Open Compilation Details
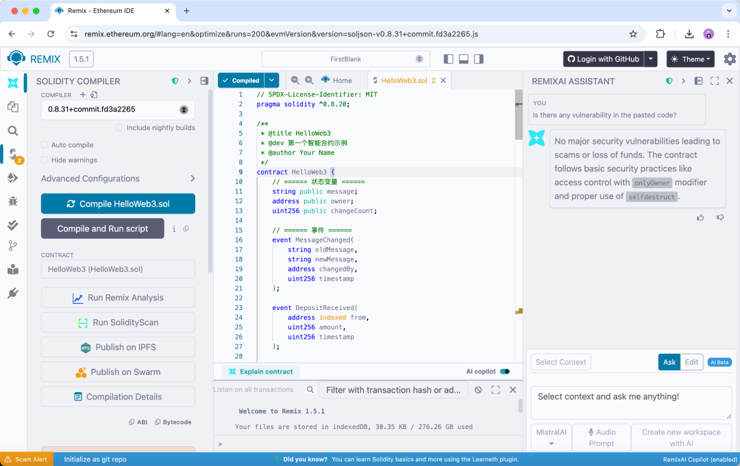Image resolution: width=740 pixels, height=466 pixels. pyautogui.click(x=118, y=397)
